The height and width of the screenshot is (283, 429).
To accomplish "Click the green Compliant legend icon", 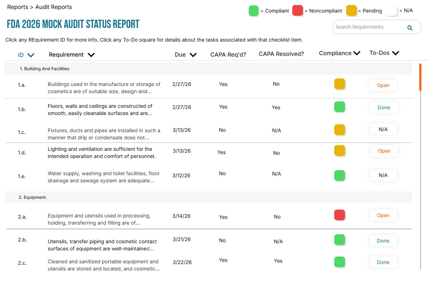I will pyautogui.click(x=253, y=11).
